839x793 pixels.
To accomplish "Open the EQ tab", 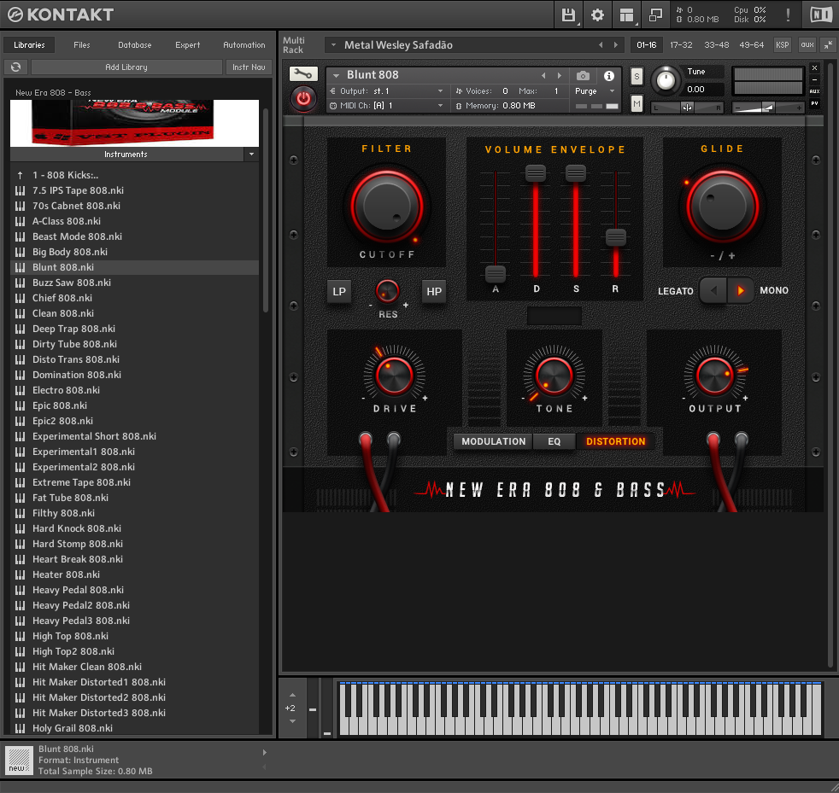I will [554, 441].
